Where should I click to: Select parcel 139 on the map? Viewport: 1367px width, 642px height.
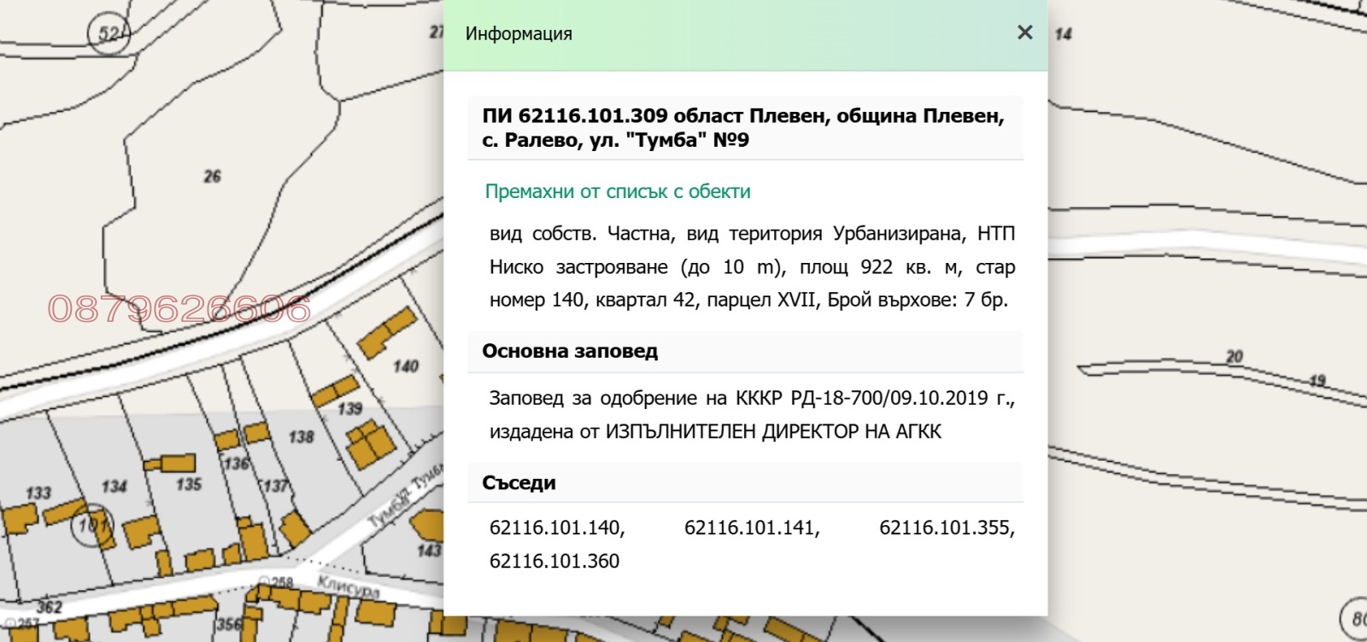click(x=349, y=409)
